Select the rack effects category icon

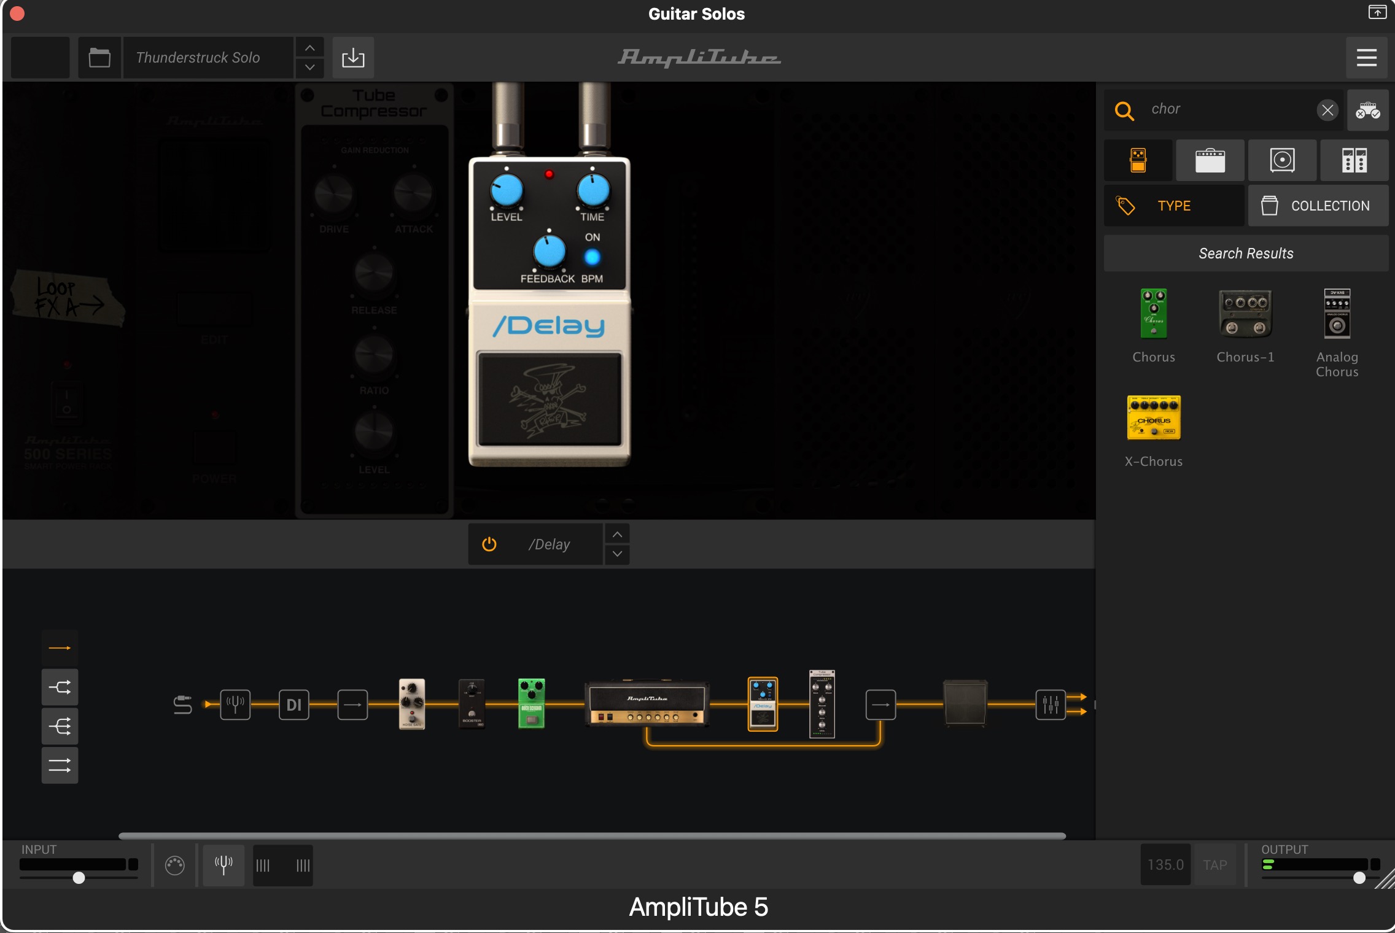pos(1354,160)
